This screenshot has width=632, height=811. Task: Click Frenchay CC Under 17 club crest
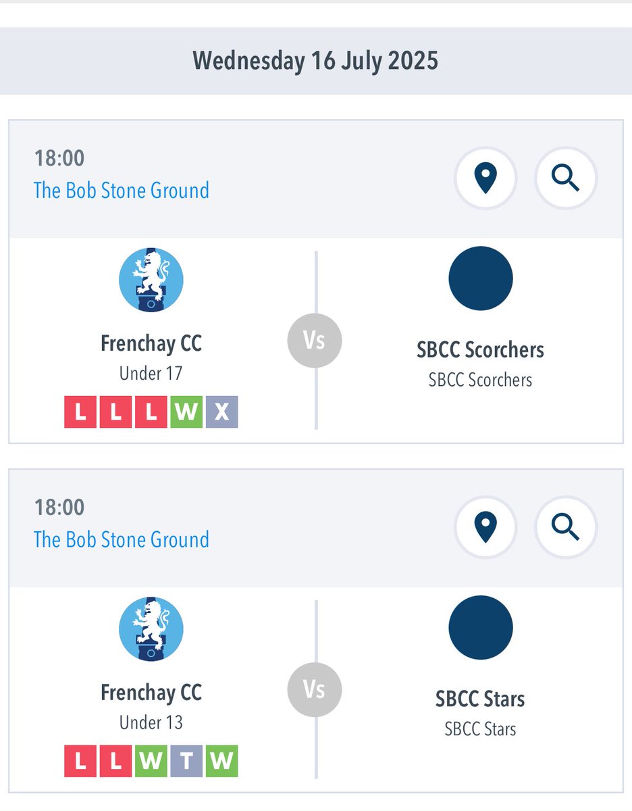click(151, 280)
